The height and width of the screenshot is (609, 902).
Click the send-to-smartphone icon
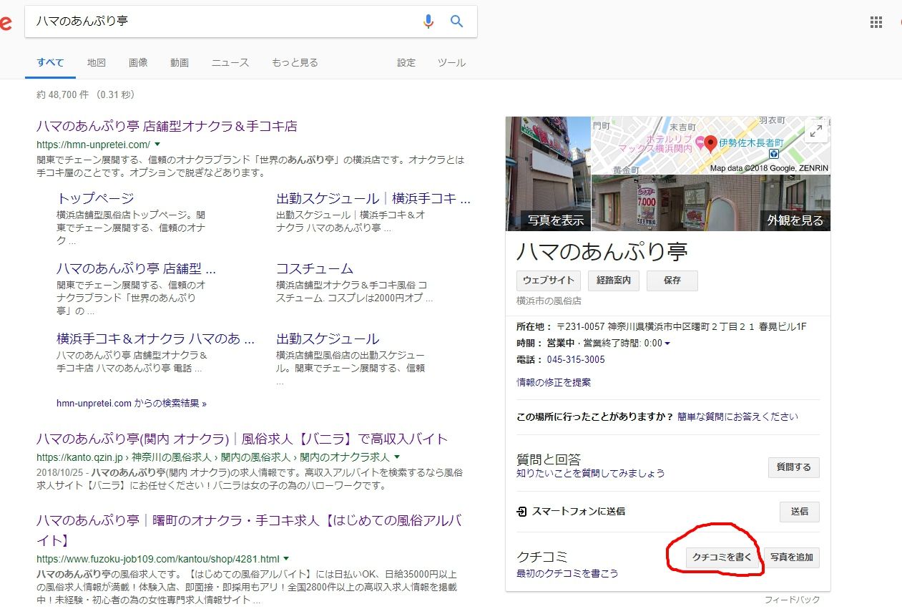(522, 512)
